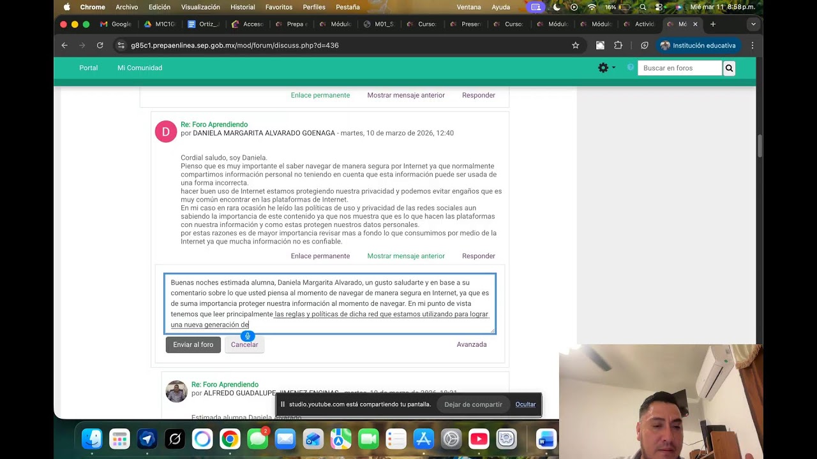Viewport: 817px width, 459px height.
Task: Click the browser address bar URL
Action: pos(235,45)
